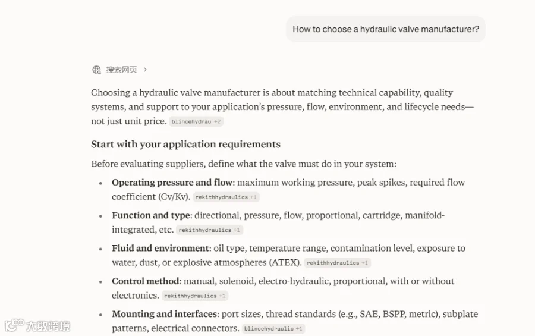The height and width of the screenshot is (336, 535).
Task: Click the intro paragraph starting Choosing a hydraulic
Action: (282, 106)
